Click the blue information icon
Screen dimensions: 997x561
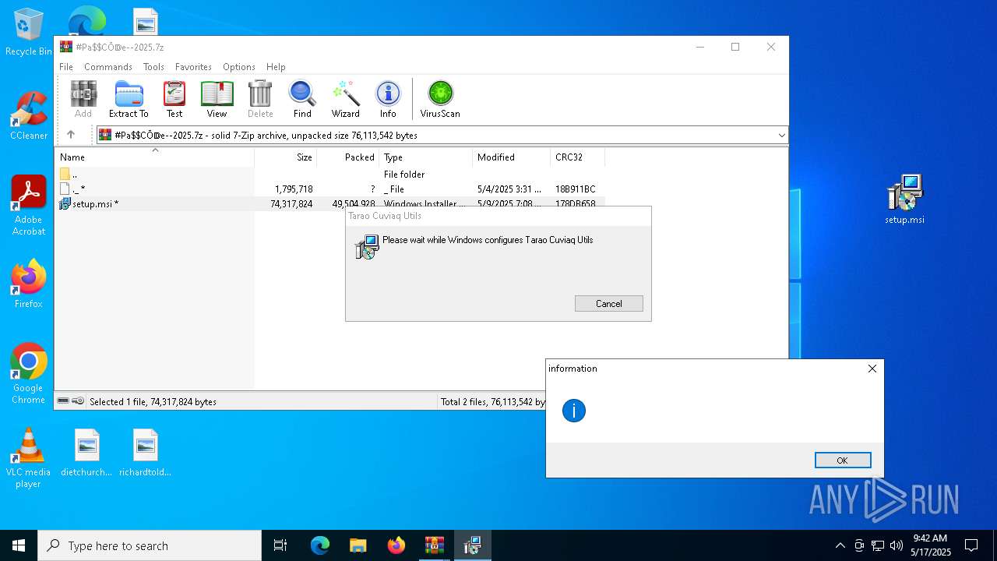tap(574, 411)
